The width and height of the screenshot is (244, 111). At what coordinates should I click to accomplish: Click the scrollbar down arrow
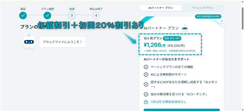tap(242, 110)
